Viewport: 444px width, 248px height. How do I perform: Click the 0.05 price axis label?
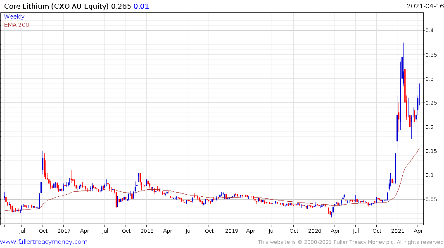pyautogui.click(x=431, y=200)
